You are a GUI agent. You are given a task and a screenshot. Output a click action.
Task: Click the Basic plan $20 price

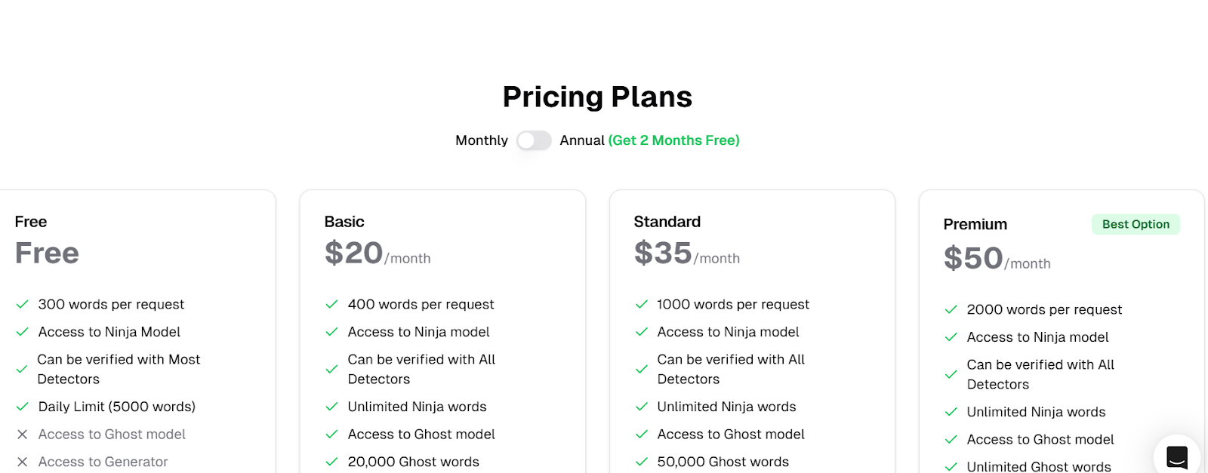point(354,253)
